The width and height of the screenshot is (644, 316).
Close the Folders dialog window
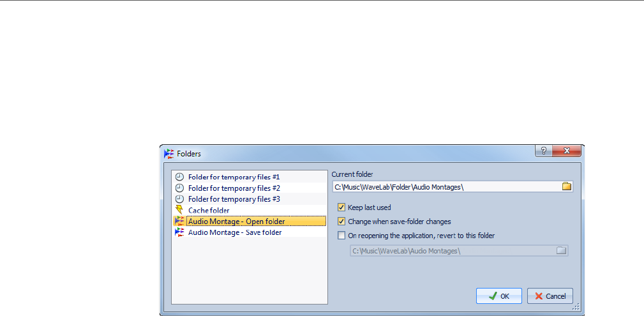(567, 152)
